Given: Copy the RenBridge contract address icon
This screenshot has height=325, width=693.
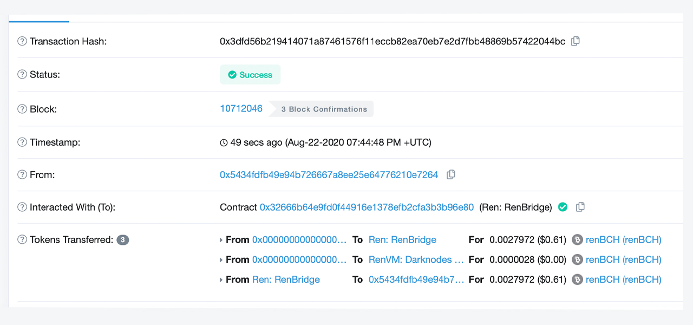Looking at the screenshot, I should pos(580,207).
